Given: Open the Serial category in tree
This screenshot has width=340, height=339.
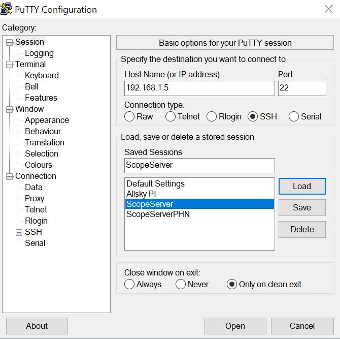Looking at the screenshot, I should click(35, 243).
